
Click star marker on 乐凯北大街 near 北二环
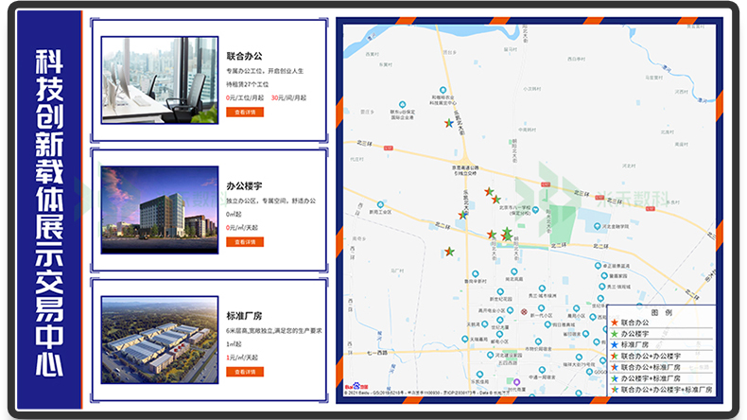pos(462,215)
